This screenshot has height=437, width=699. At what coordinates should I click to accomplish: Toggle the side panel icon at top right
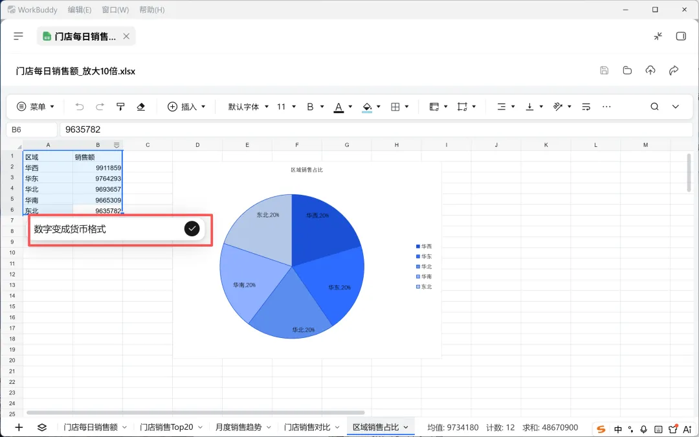[681, 36]
